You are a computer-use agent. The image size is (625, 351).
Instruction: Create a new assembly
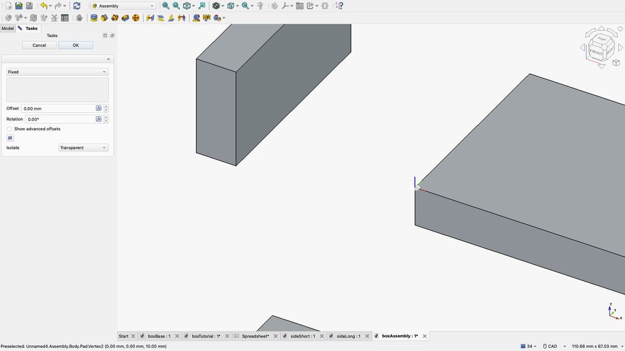tap(8, 18)
